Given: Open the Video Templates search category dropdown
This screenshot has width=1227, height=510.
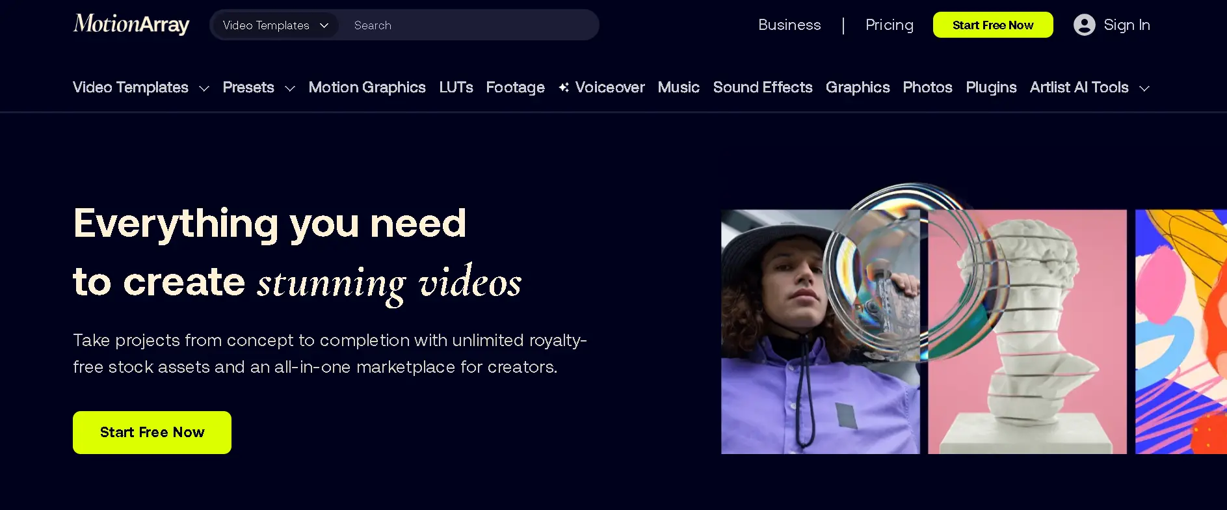Looking at the screenshot, I should 275,25.
